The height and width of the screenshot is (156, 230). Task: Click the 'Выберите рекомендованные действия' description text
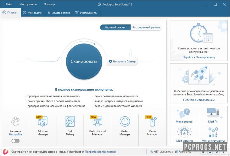(199, 93)
